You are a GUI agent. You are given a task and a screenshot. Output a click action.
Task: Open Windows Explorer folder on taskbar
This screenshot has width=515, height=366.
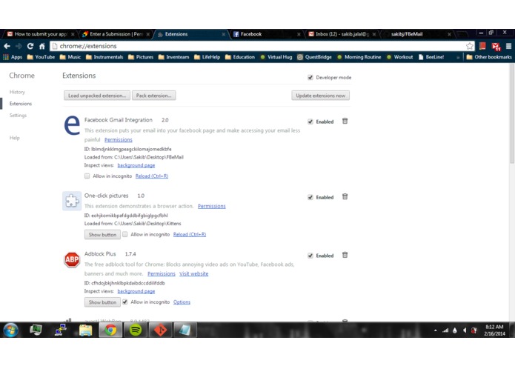(x=86, y=330)
